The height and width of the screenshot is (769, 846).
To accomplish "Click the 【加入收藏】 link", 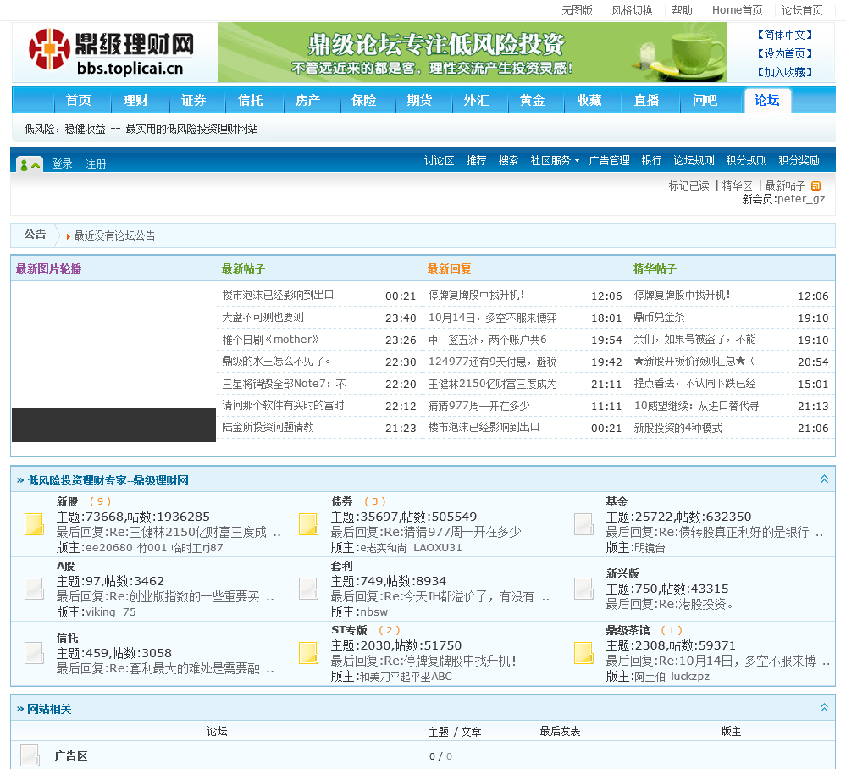I will (784, 72).
